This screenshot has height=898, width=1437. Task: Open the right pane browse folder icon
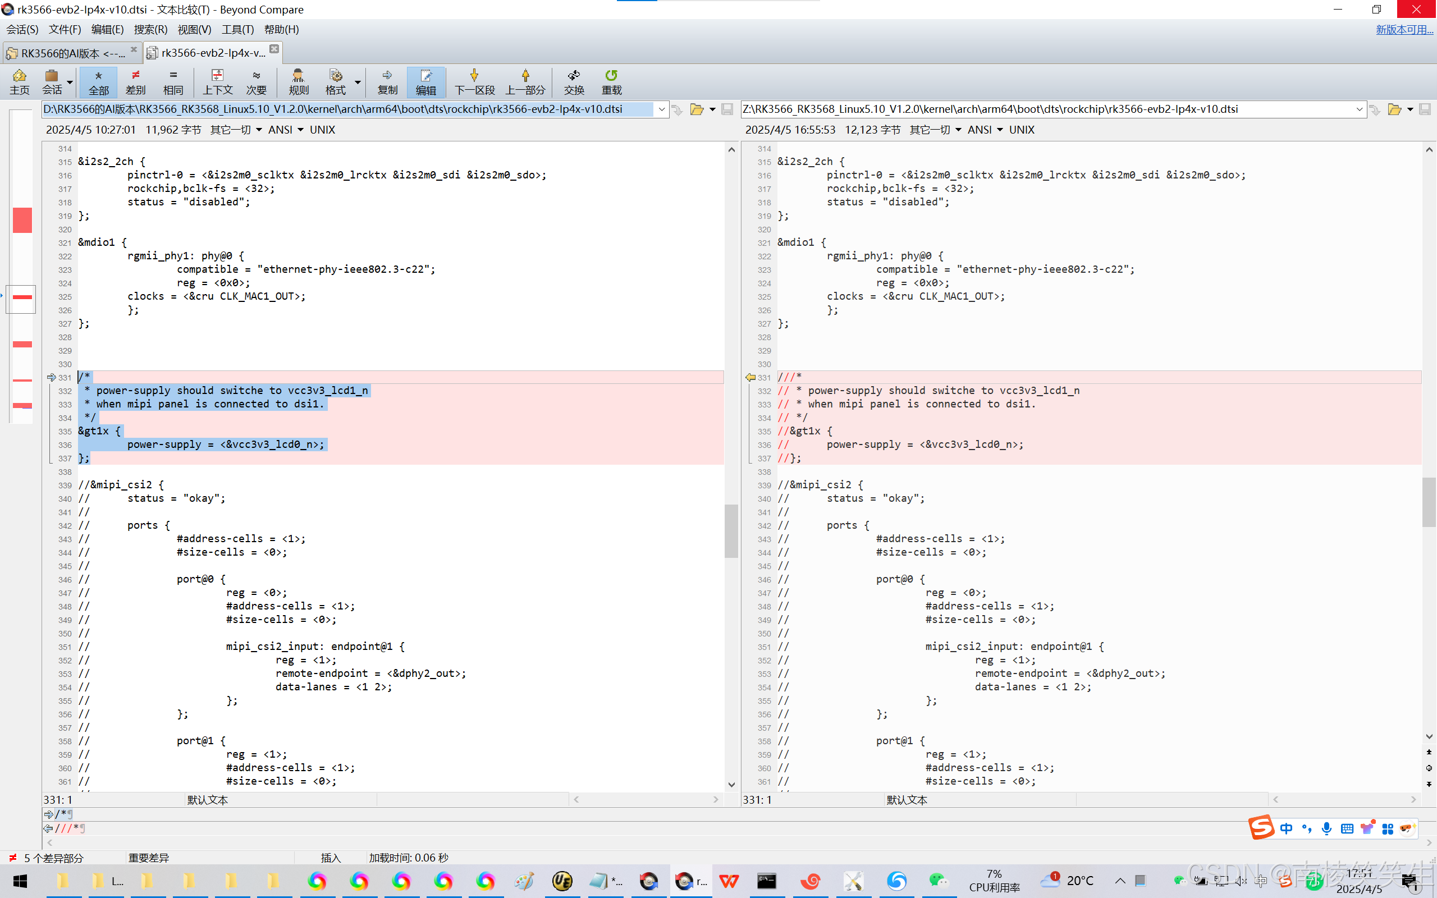click(1394, 109)
